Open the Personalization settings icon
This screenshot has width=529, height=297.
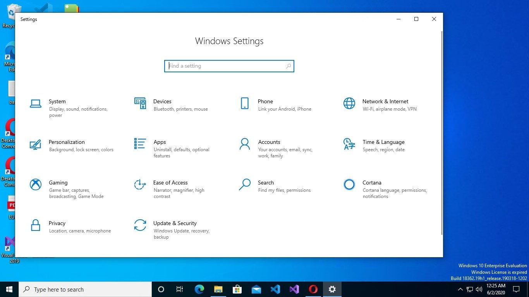tap(36, 144)
